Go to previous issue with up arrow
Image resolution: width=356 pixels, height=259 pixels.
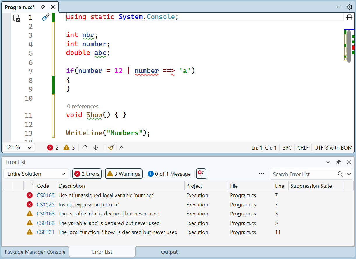coord(85,147)
